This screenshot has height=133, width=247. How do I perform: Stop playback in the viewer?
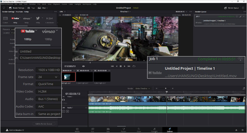click(121, 66)
